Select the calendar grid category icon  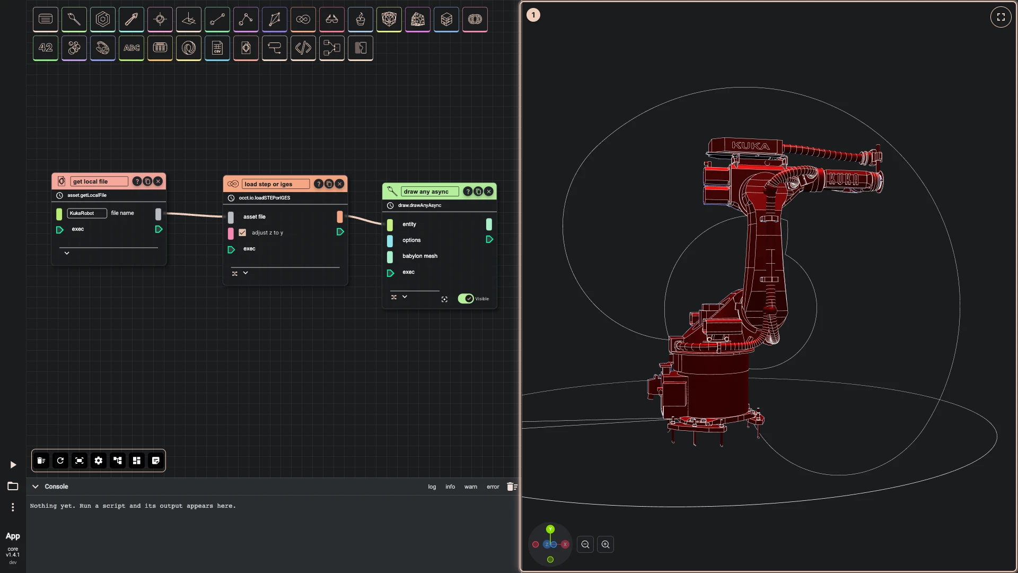coord(160,48)
